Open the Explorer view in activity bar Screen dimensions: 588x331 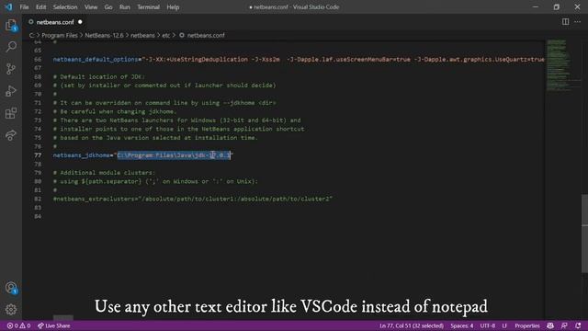[11, 25]
